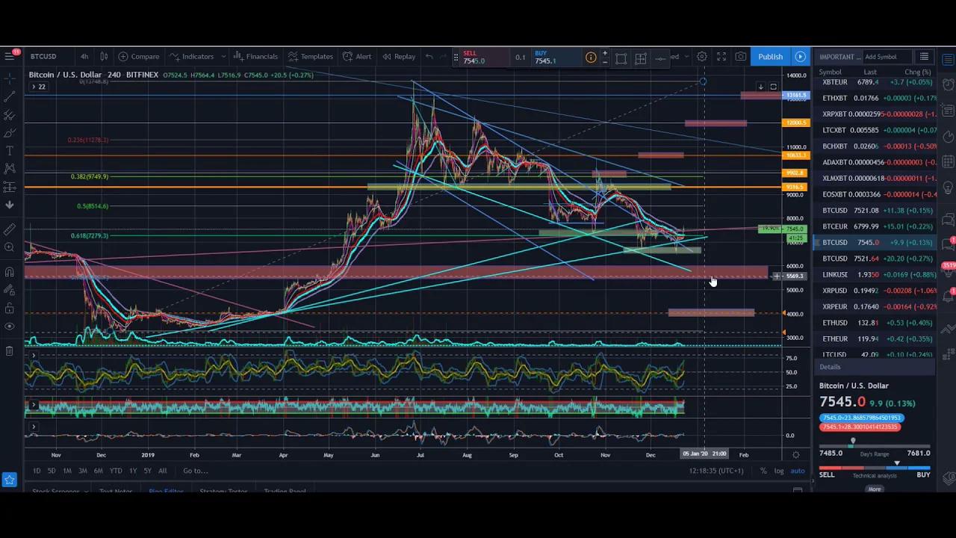Open the alerts clock icon in right sidebar
This screenshot has height=538, width=956.
[x=948, y=83]
